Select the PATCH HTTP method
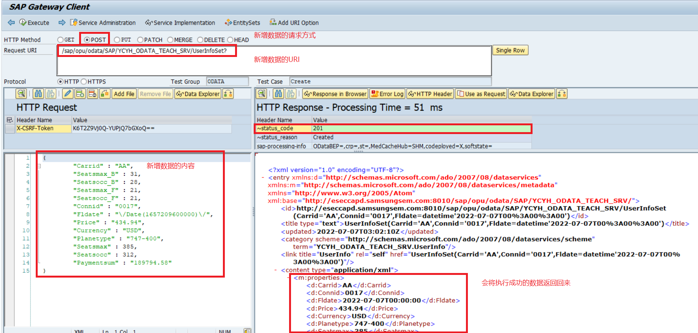Viewport: 698px width, 333px height. tap(140, 40)
